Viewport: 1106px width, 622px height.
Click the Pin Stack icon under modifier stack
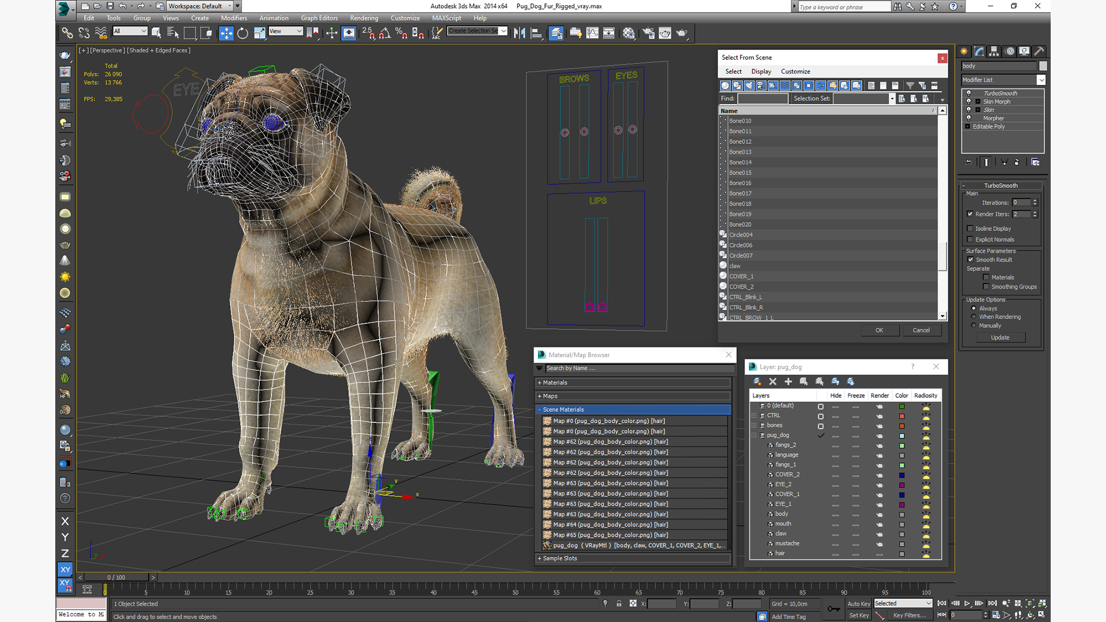tap(968, 162)
